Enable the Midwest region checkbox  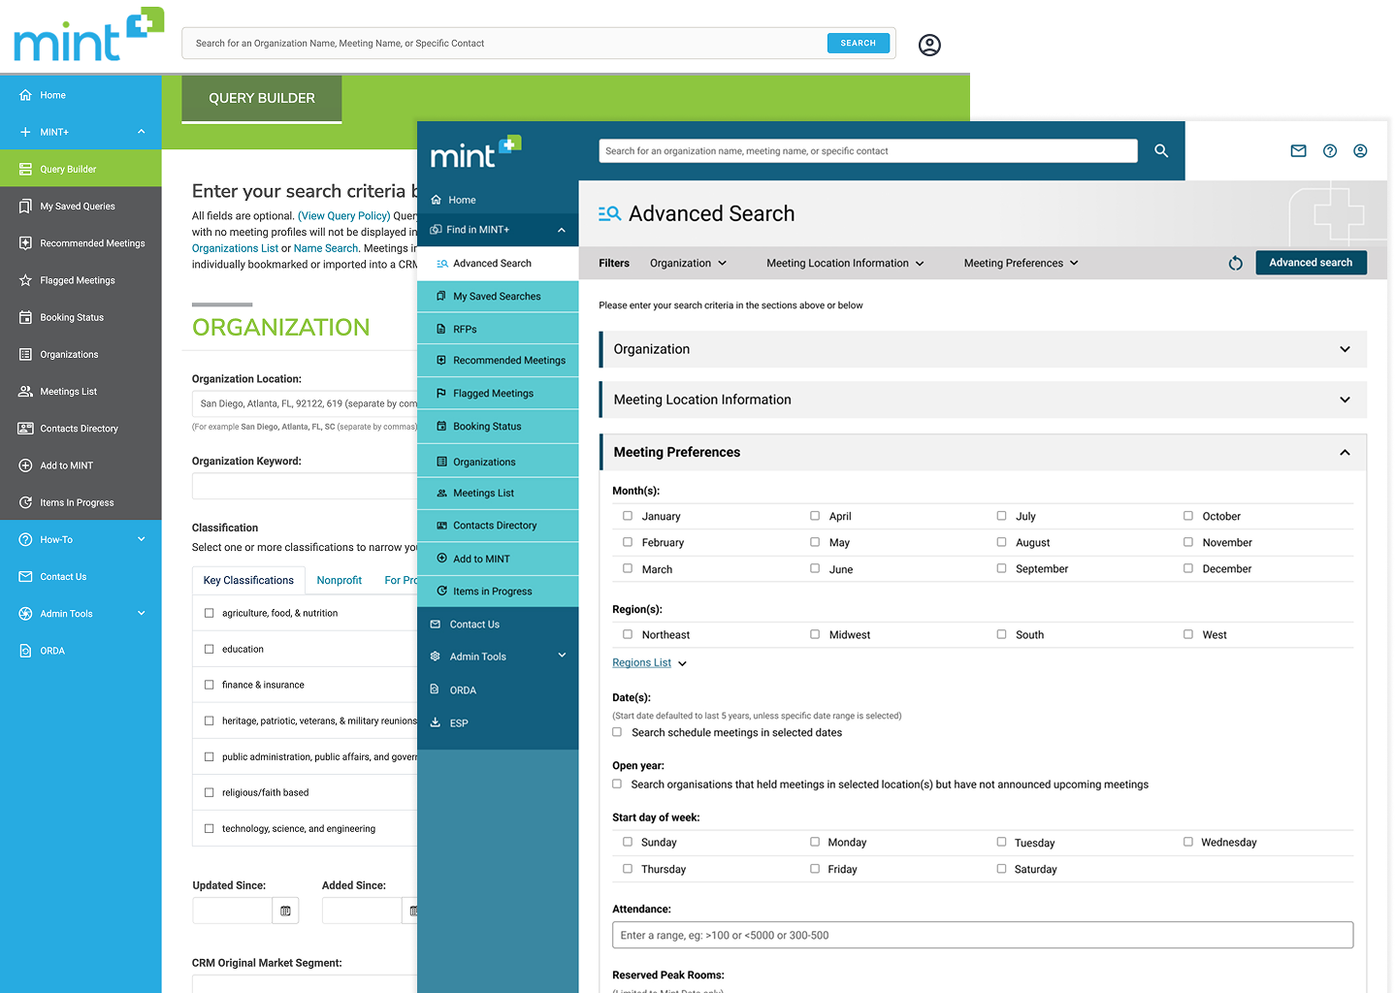pyautogui.click(x=815, y=634)
